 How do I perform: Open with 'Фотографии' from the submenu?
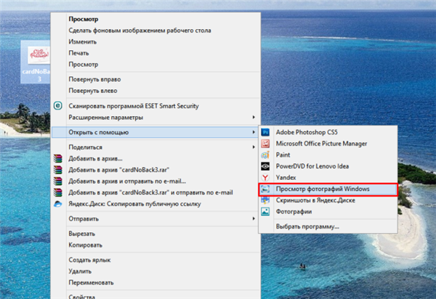[x=294, y=212]
